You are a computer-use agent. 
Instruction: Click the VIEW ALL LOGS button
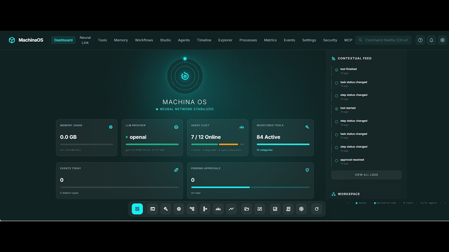coord(366,175)
